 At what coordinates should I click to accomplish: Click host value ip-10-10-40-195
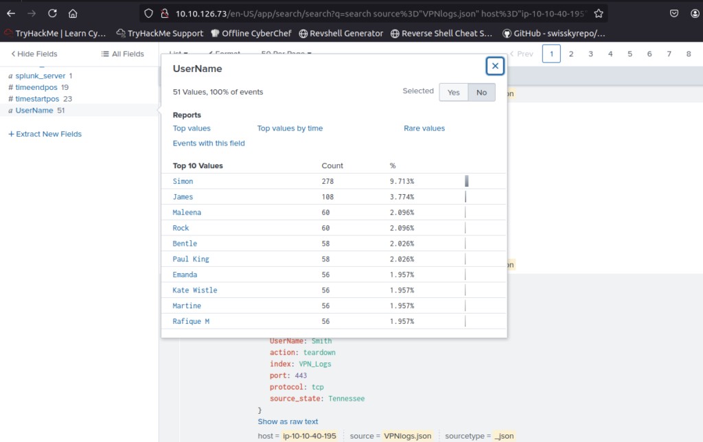[310, 436]
